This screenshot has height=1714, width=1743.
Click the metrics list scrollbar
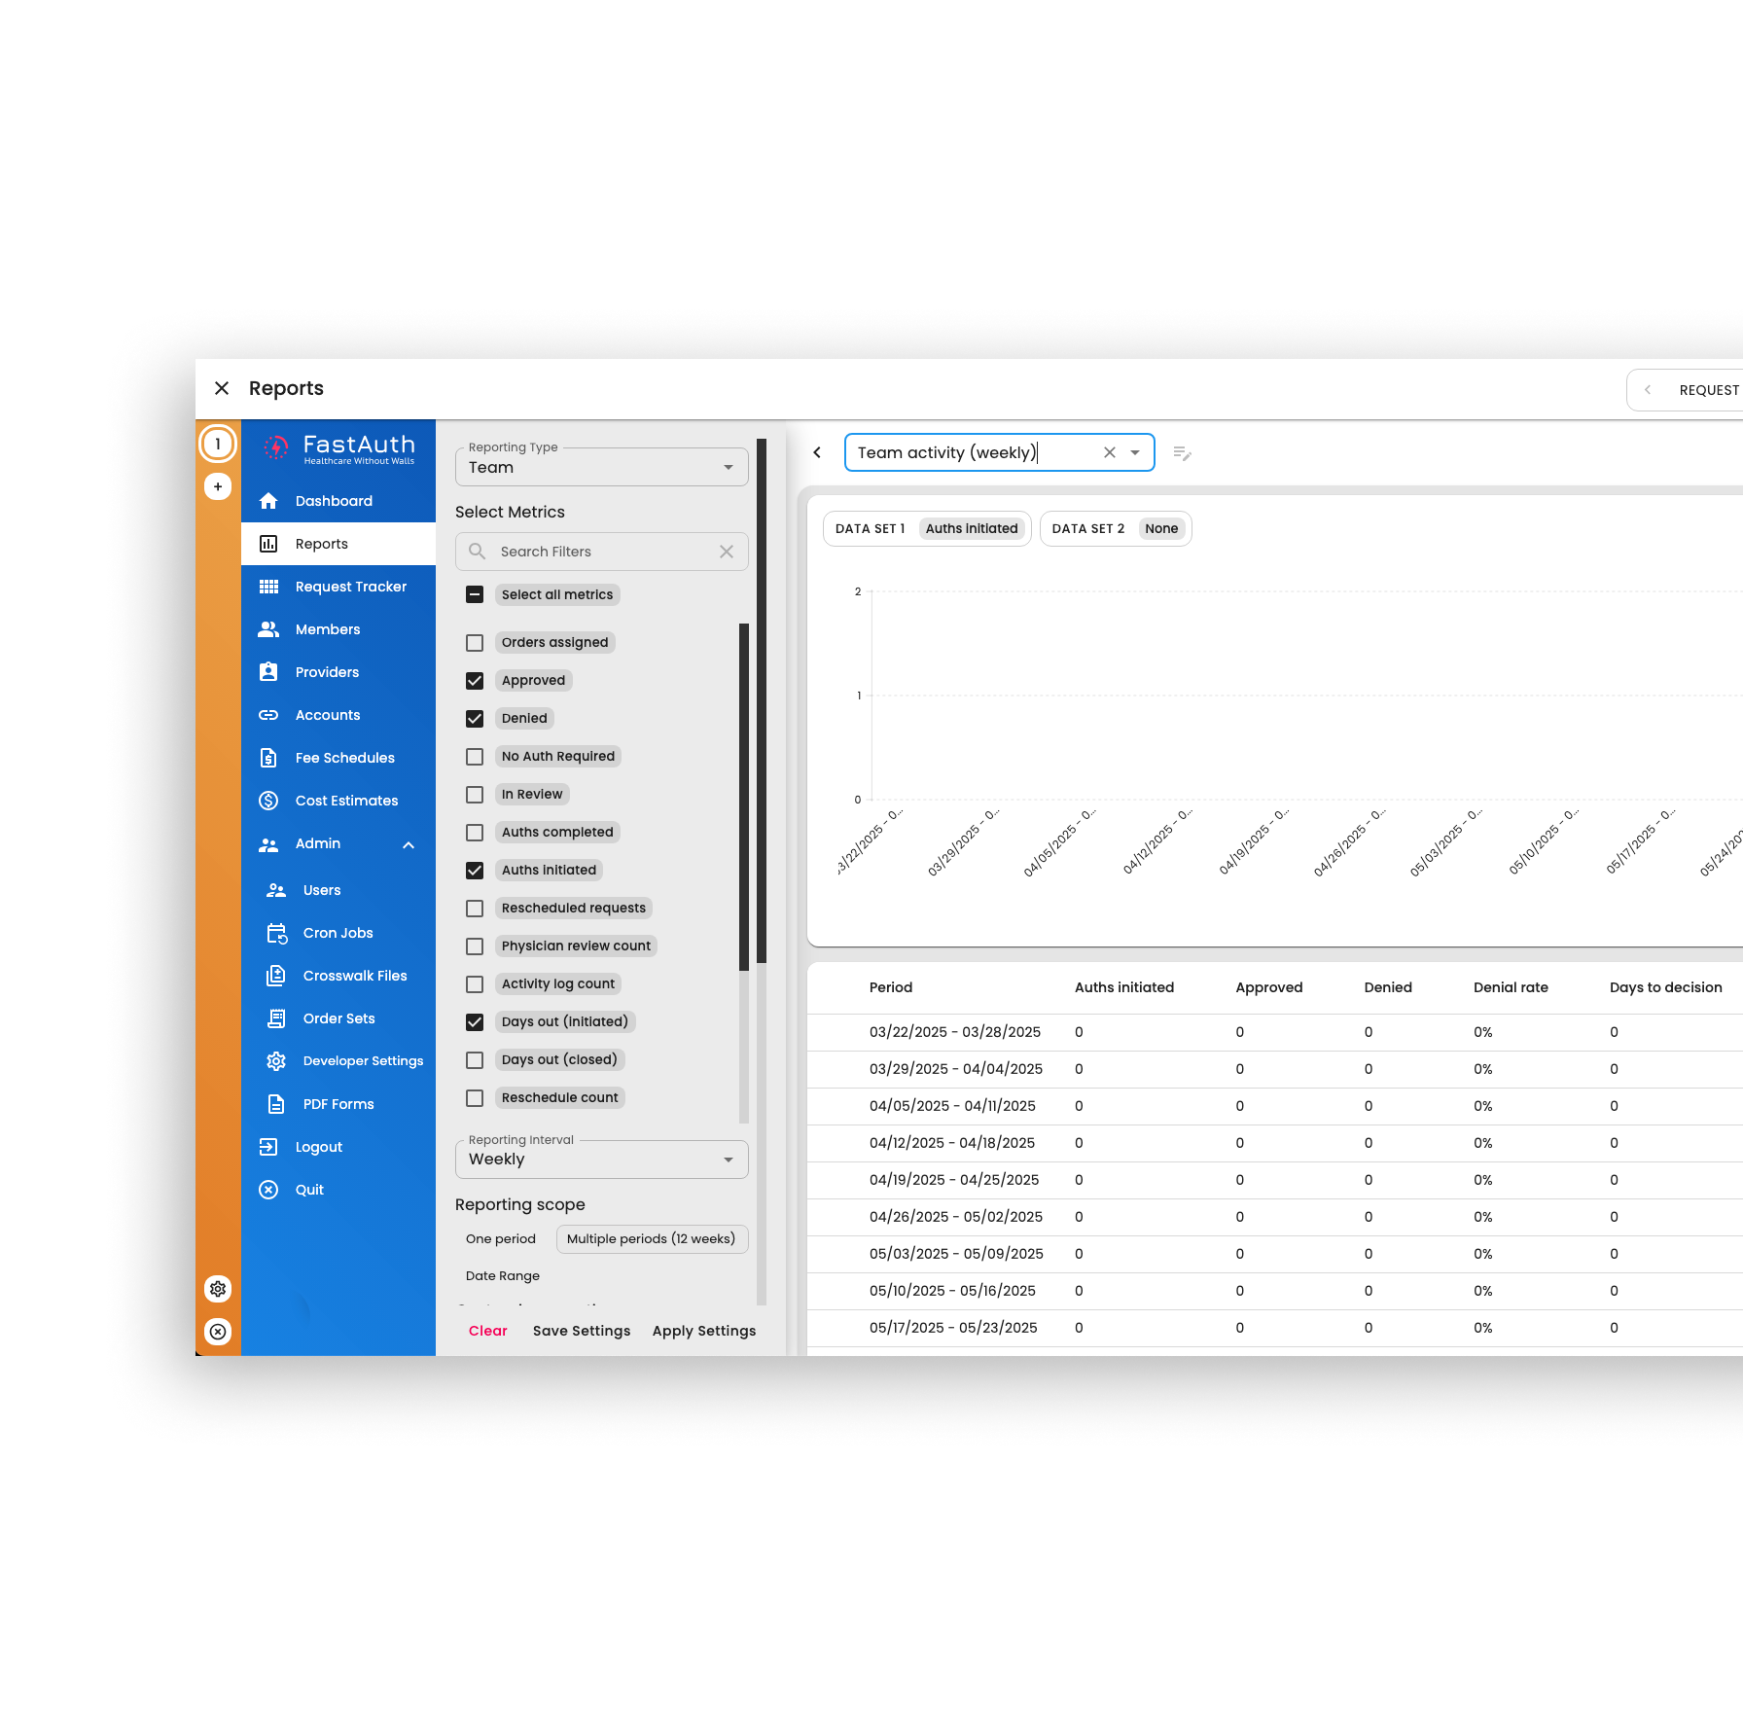coord(744,798)
